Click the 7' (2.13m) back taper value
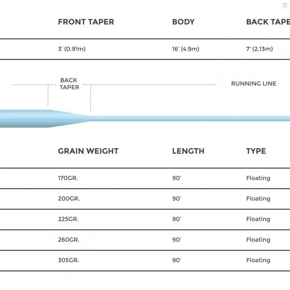The image size is (290, 290). [x=259, y=49]
